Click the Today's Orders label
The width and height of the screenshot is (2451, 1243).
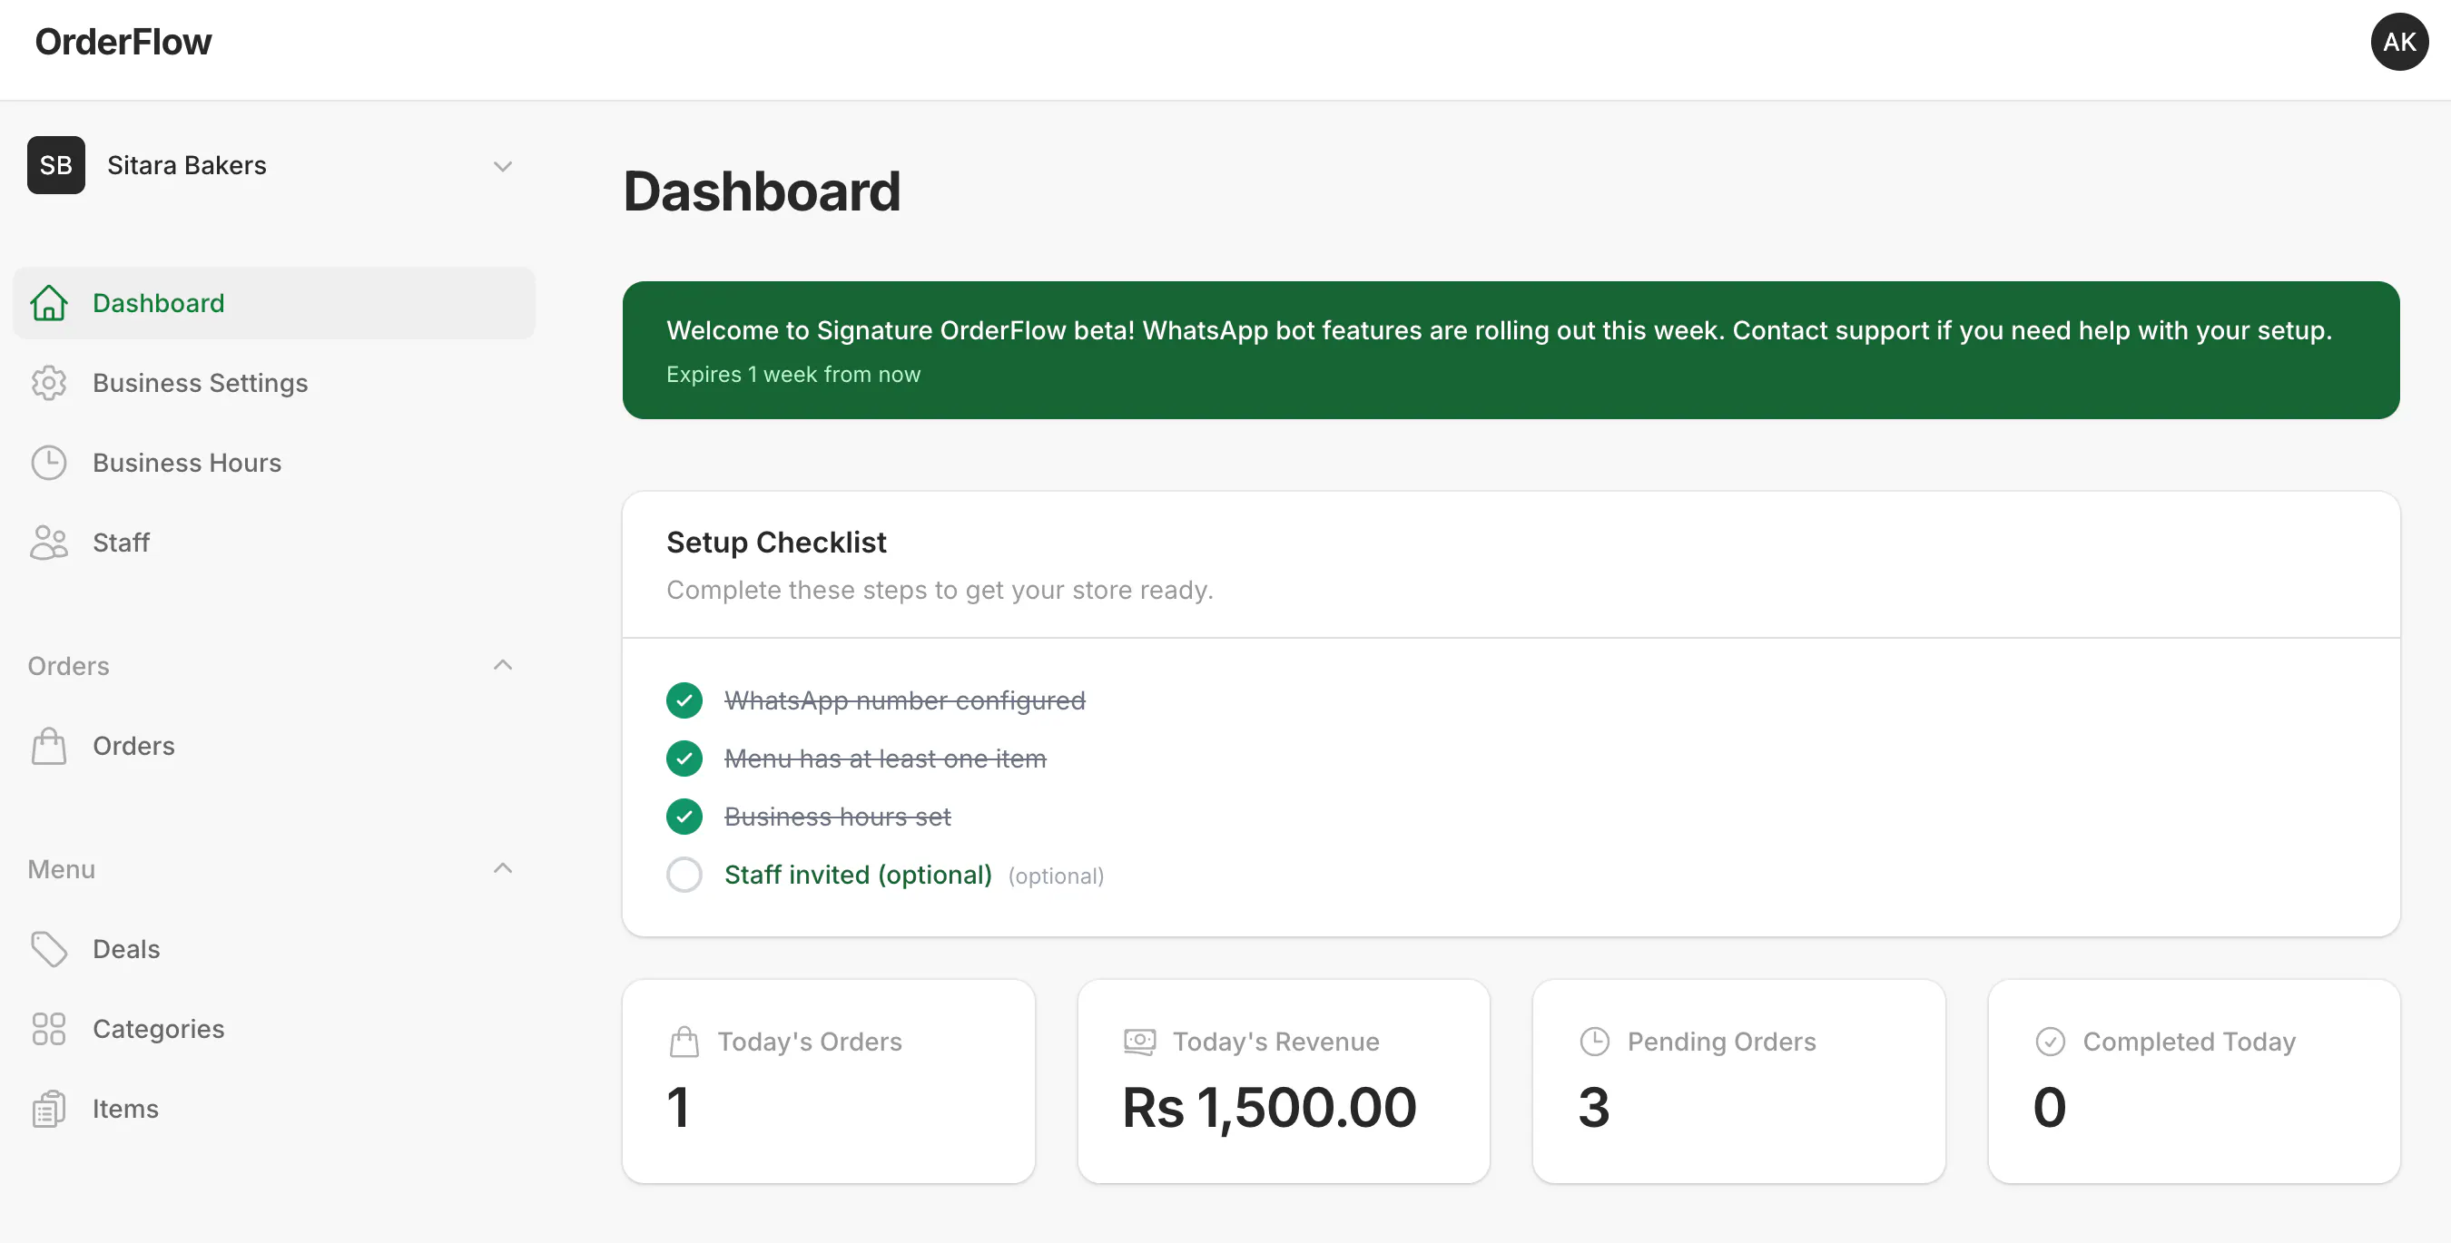(x=810, y=1042)
